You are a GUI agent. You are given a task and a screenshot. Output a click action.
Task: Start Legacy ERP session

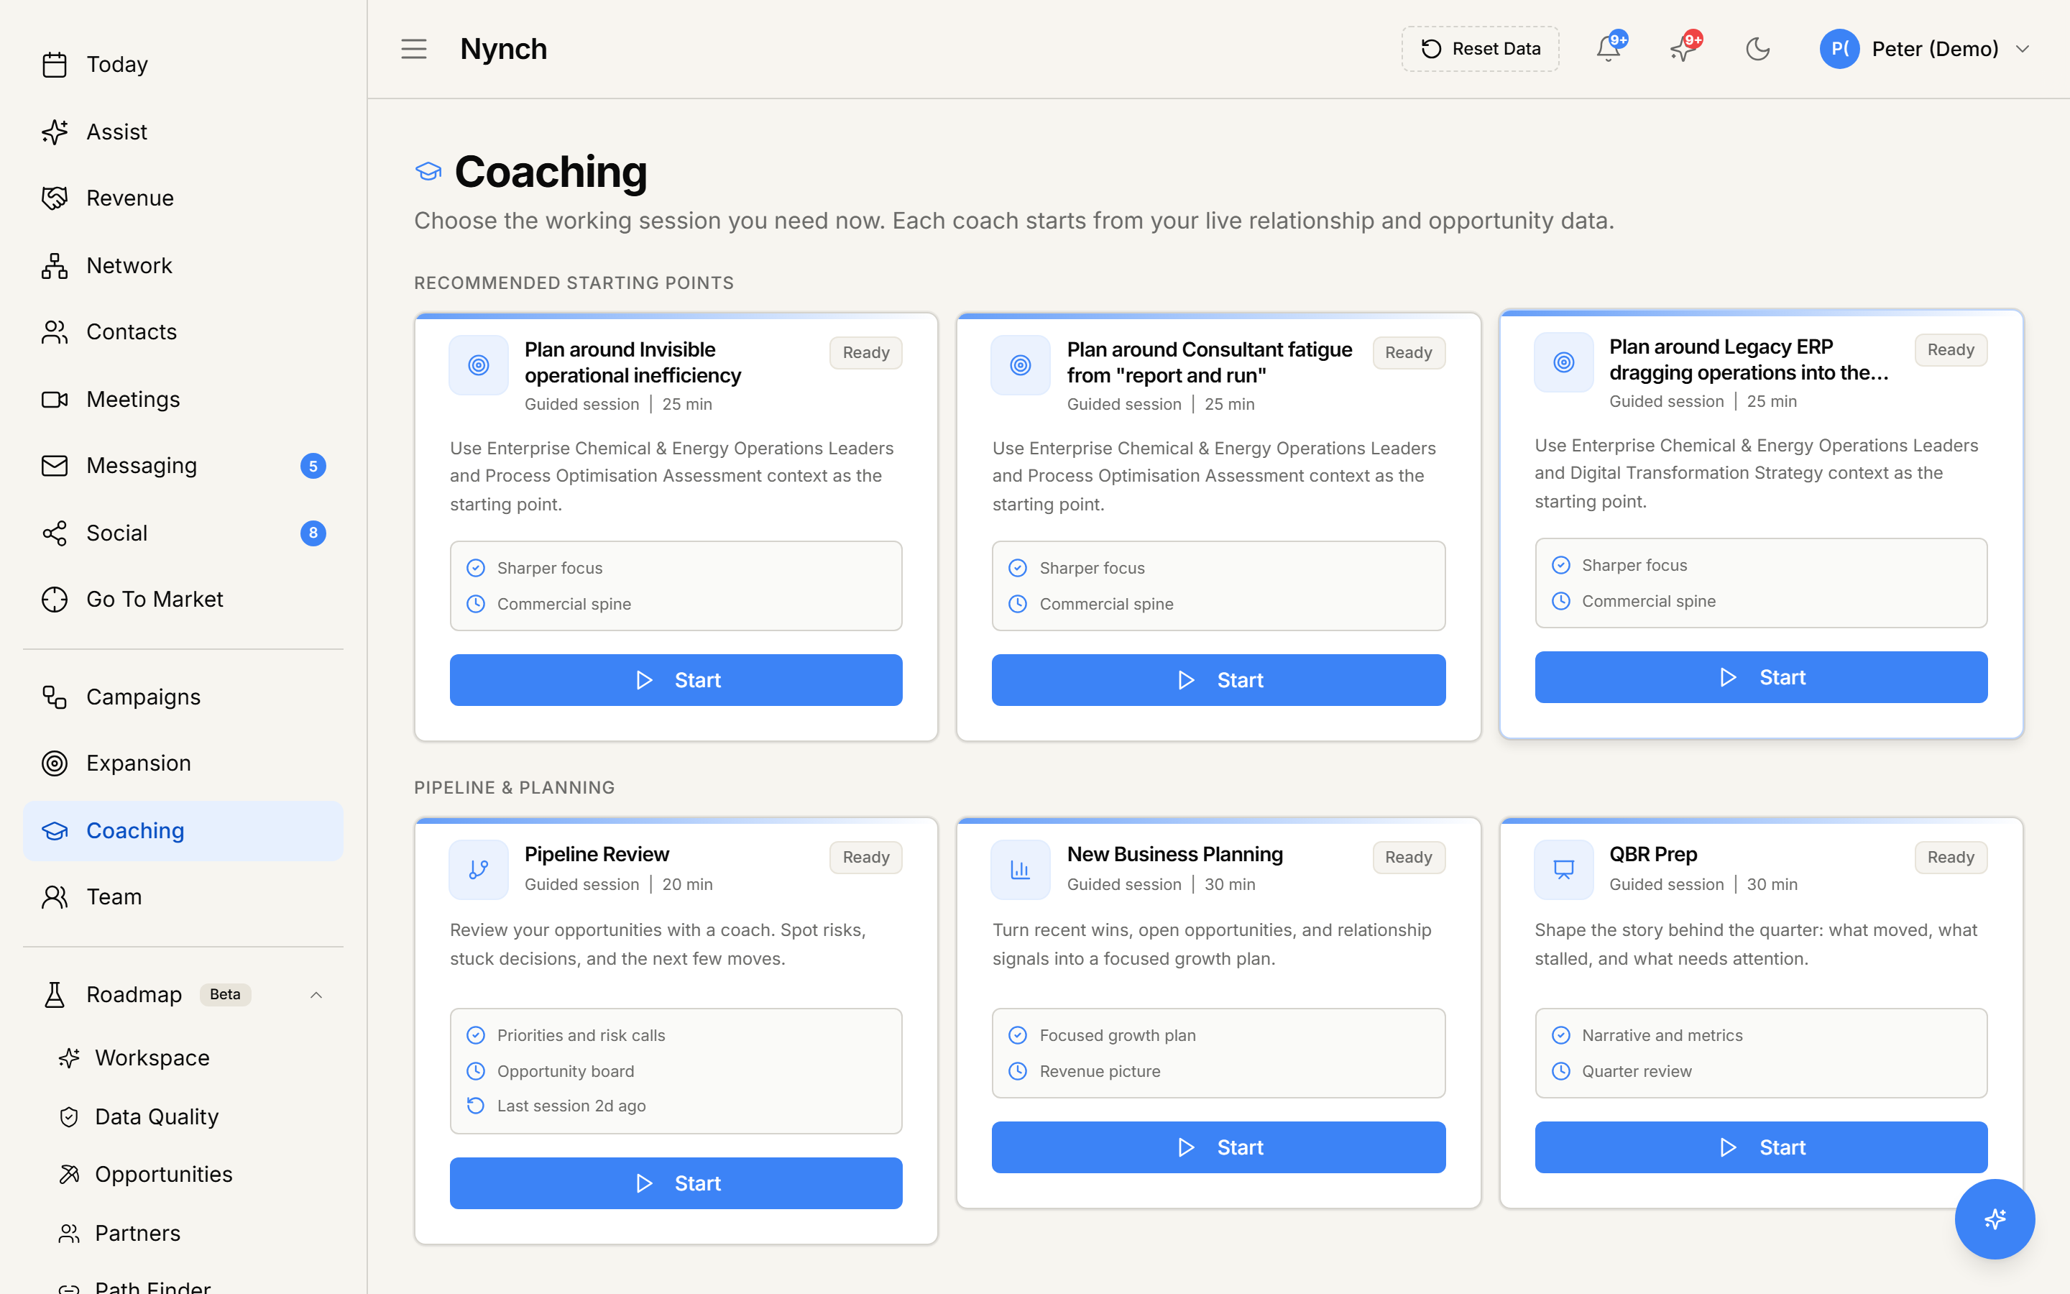point(1760,677)
